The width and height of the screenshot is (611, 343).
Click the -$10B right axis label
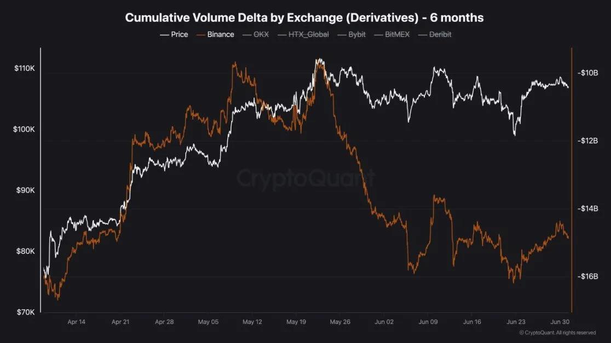point(588,73)
